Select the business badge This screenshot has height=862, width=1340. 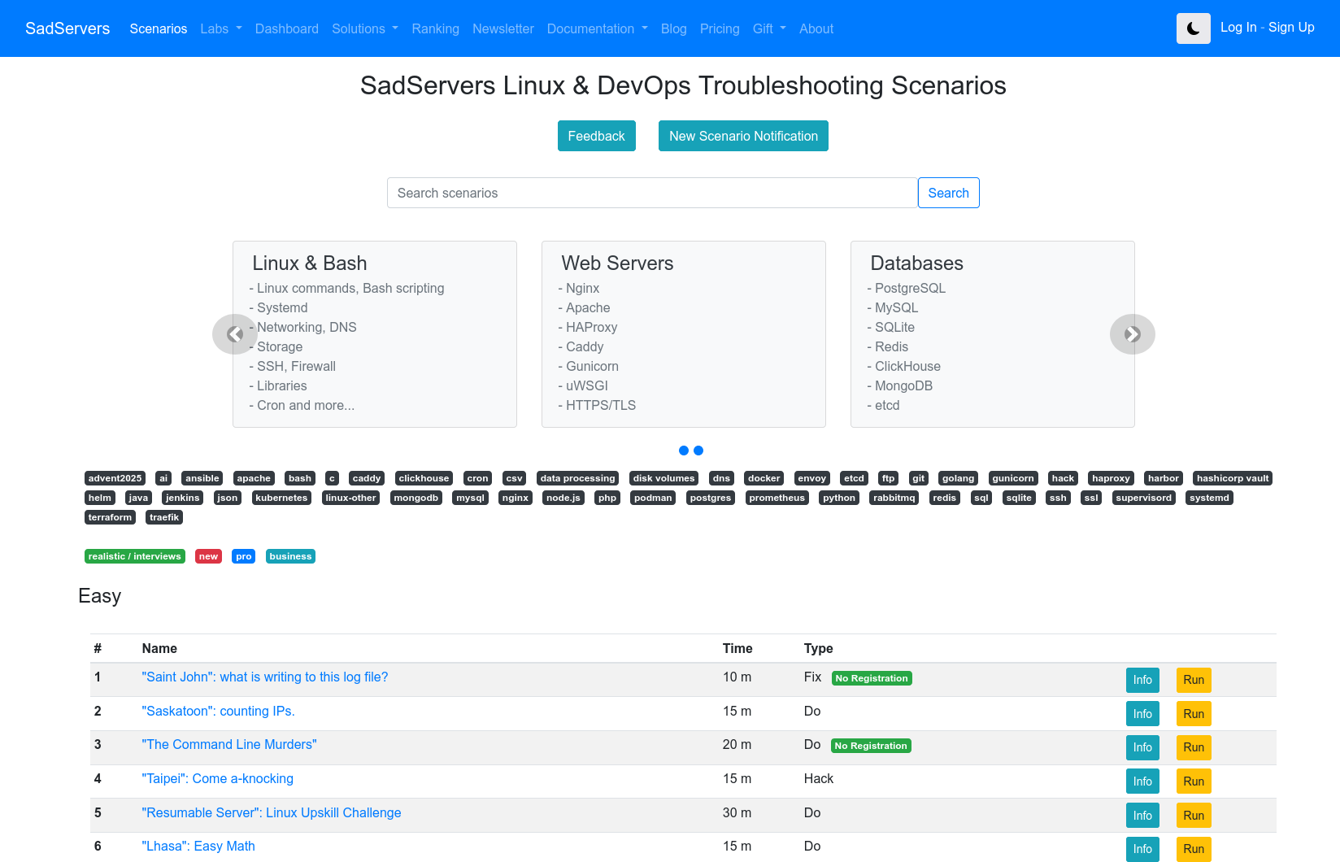pos(290,556)
